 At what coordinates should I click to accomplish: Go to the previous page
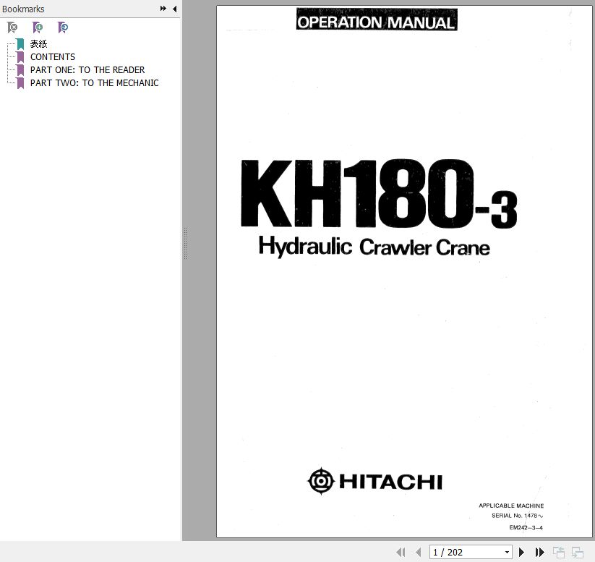click(418, 552)
